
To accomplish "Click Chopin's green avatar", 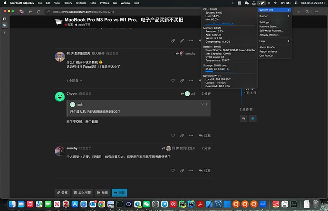I will 60,97.
